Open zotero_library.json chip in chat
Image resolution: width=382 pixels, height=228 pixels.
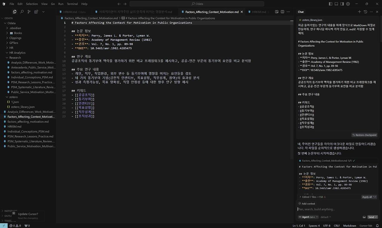(x=310, y=20)
